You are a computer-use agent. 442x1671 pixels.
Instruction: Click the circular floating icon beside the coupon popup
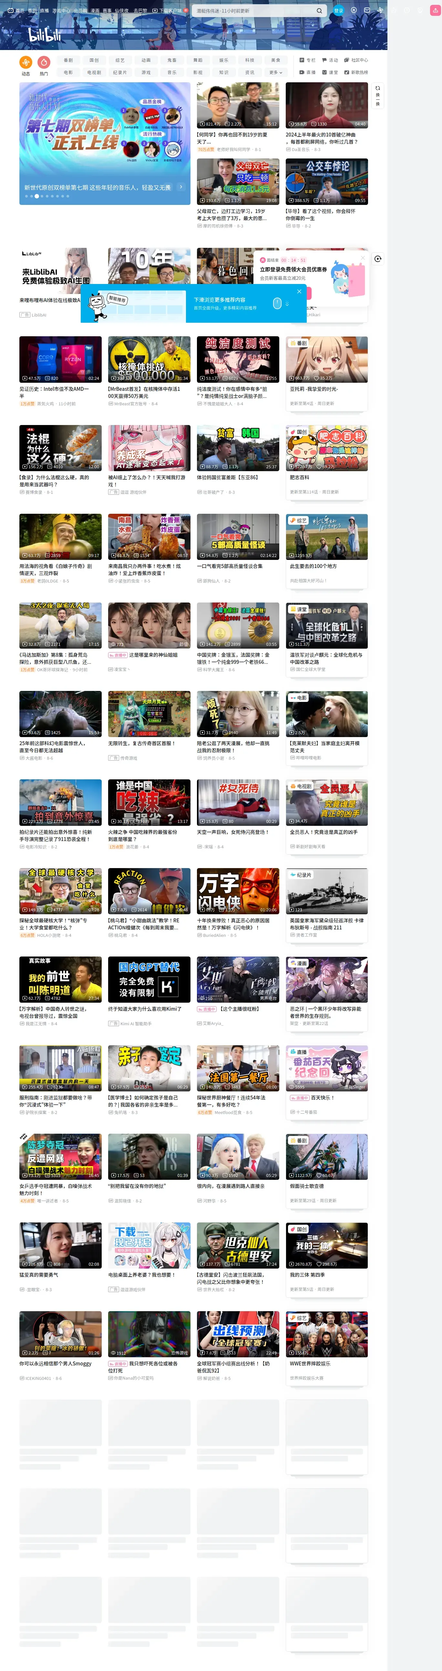click(378, 258)
